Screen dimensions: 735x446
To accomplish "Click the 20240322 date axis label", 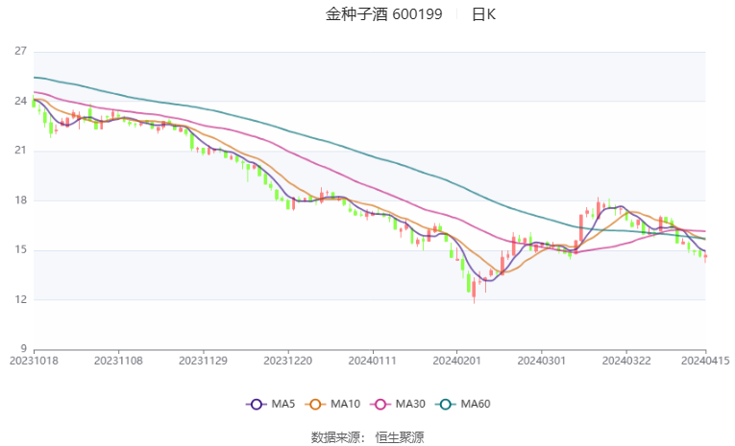I will (626, 361).
